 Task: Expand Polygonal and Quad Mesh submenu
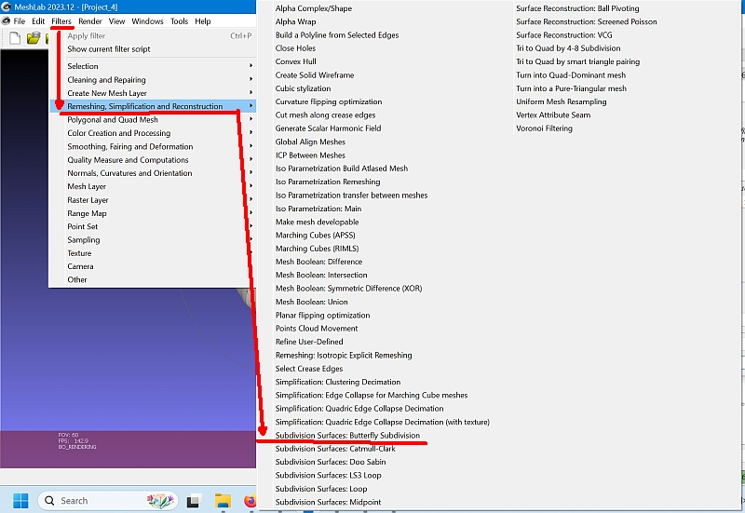coord(152,120)
